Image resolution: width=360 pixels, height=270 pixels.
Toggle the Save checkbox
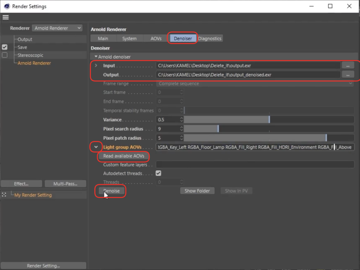pyautogui.click(x=5, y=47)
